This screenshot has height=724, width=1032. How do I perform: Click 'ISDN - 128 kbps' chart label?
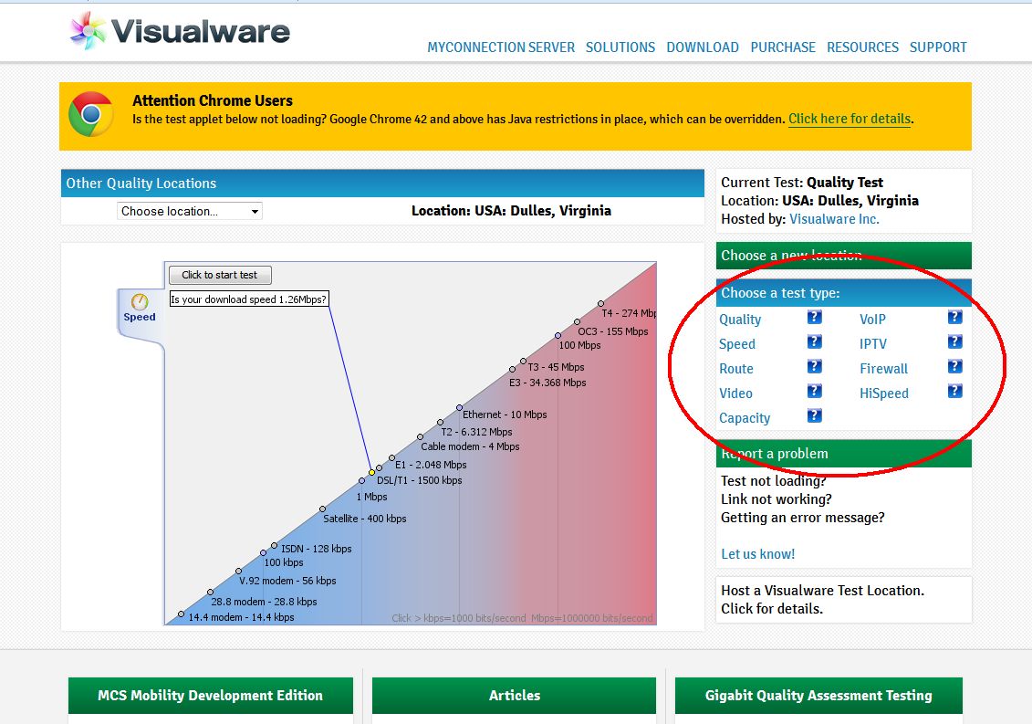(316, 549)
